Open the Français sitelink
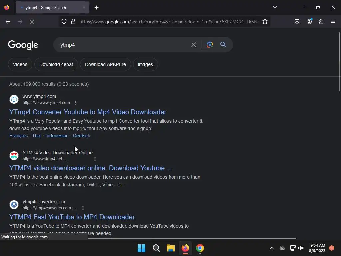 tap(19, 136)
